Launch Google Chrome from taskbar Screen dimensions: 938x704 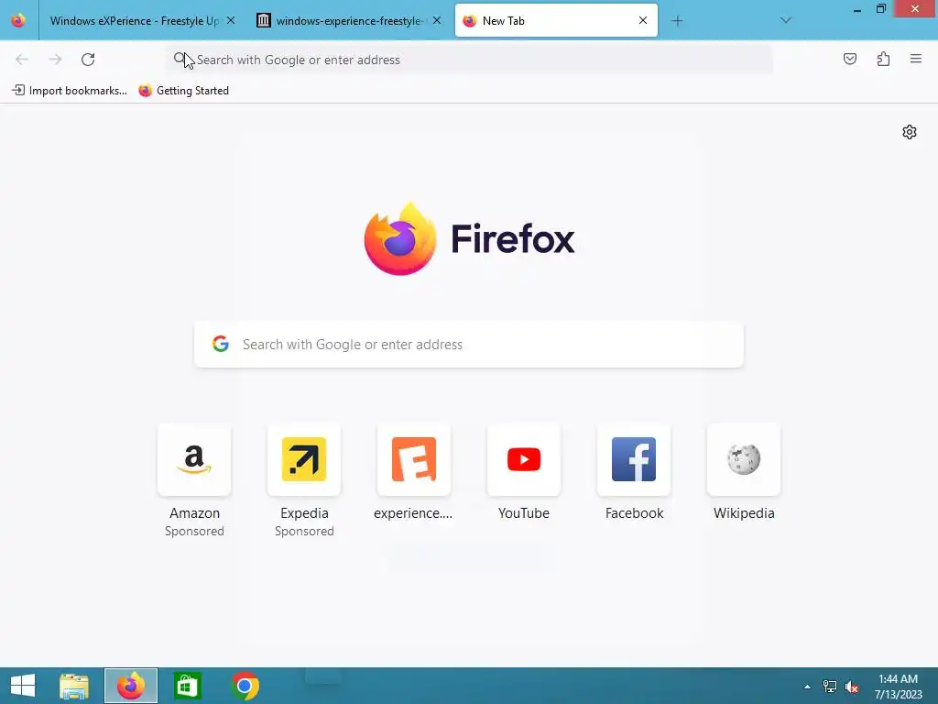[x=245, y=686]
